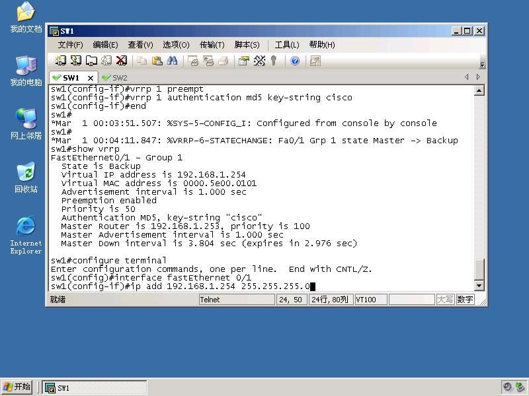Screen dimensions: 529x396
Task: Click the Paste clipboard icon
Action: pyautogui.click(x=157, y=61)
